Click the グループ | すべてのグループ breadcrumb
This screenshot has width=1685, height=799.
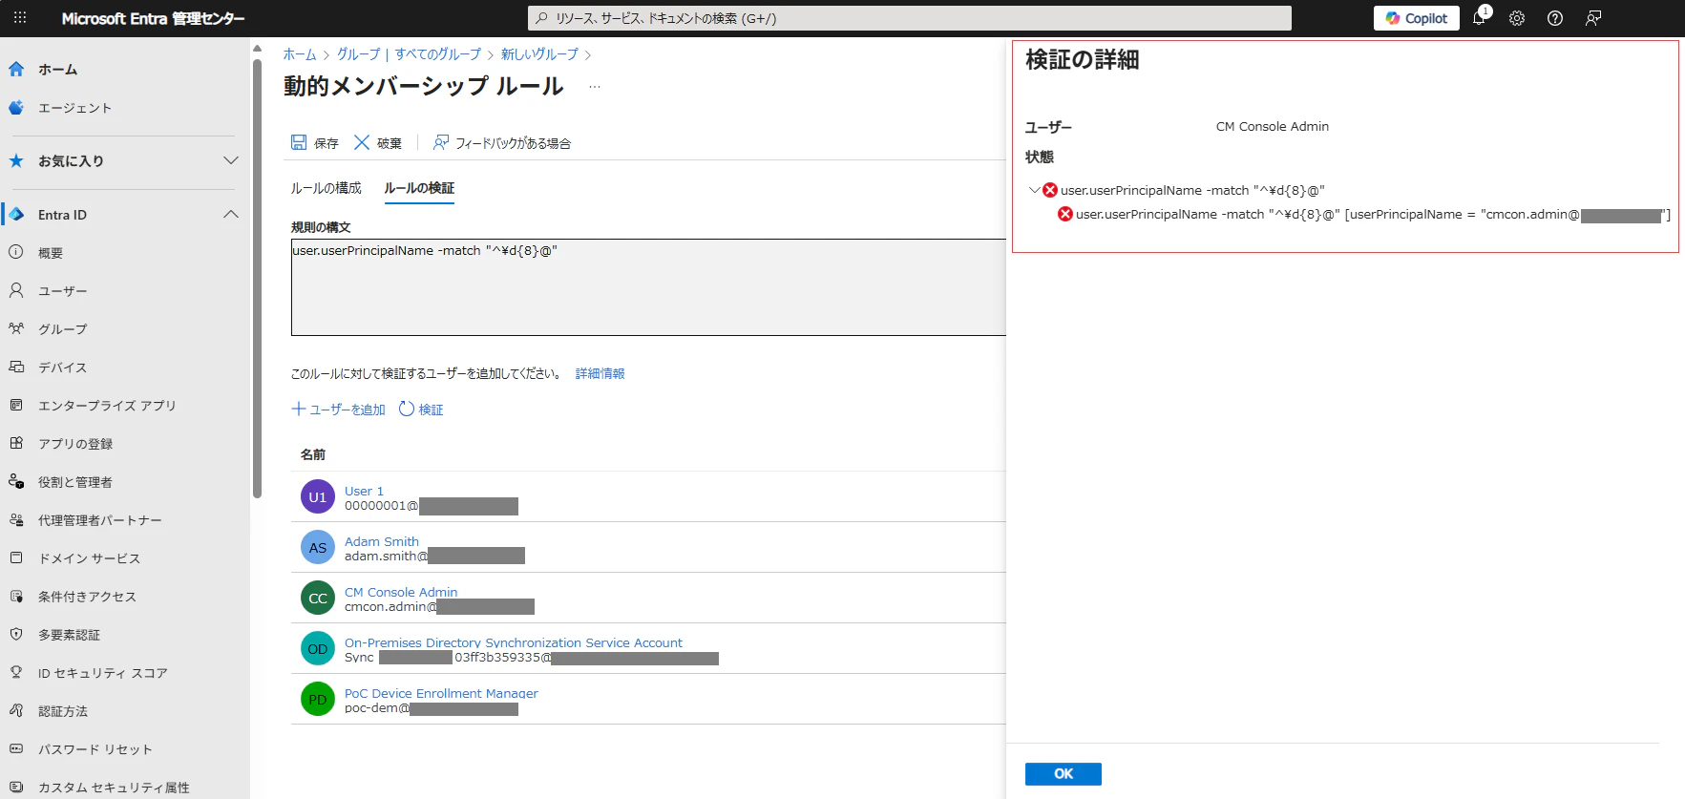click(409, 54)
